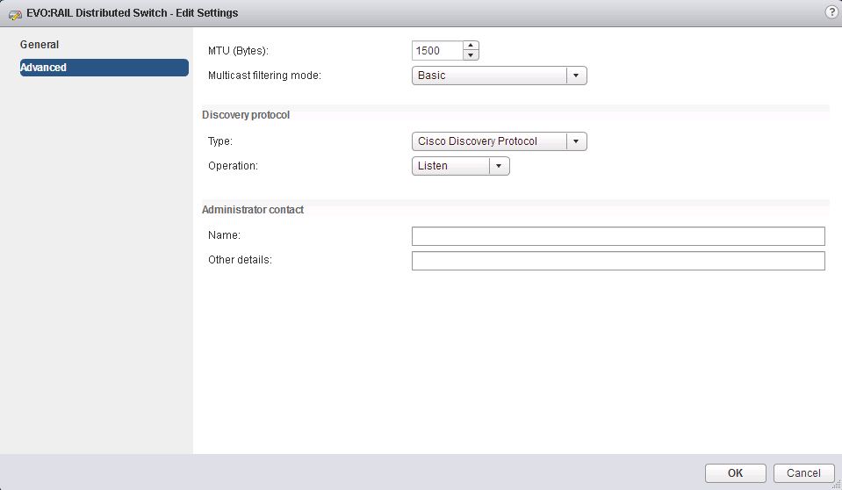This screenshot has height=490, width=842.
Task: Click the Discovery protocol section header
Action: (246, 115)
